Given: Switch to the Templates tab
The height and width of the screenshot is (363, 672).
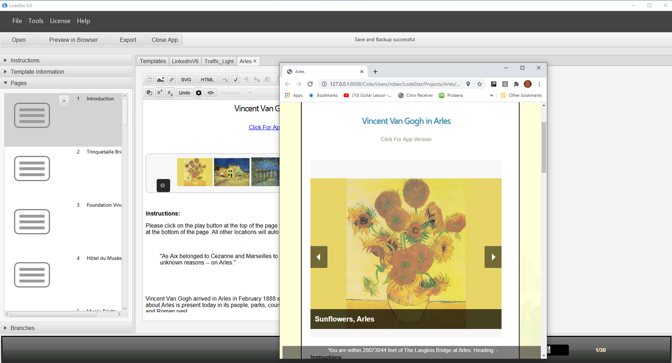Looking at the screenshot, I should 153,61.
